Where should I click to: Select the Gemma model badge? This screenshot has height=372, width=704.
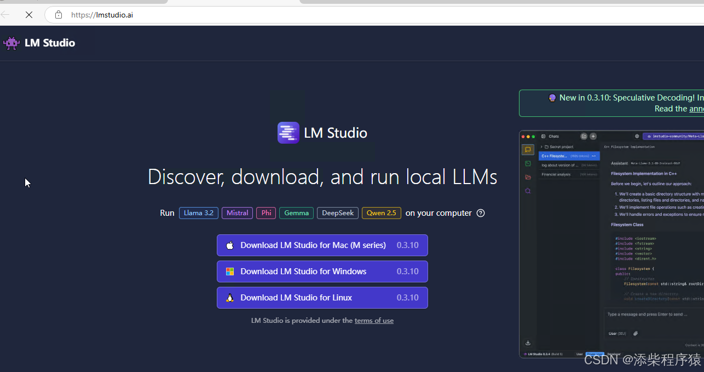pos(296,213)
